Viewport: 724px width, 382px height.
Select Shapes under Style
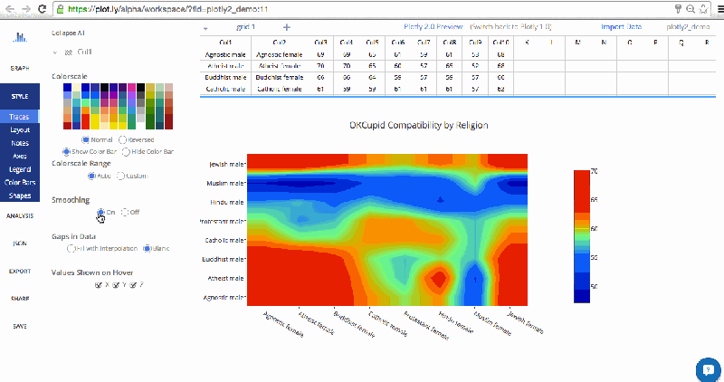point(20,196)
